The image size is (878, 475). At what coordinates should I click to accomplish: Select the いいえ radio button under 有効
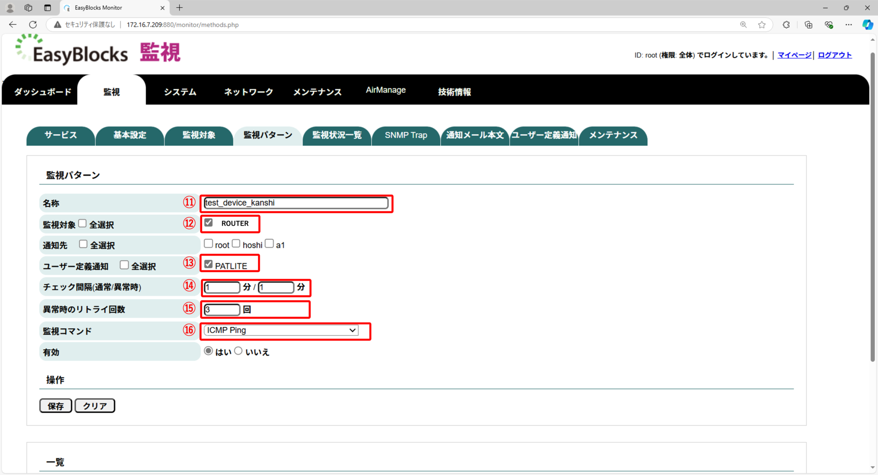click(x=239, y=350)
